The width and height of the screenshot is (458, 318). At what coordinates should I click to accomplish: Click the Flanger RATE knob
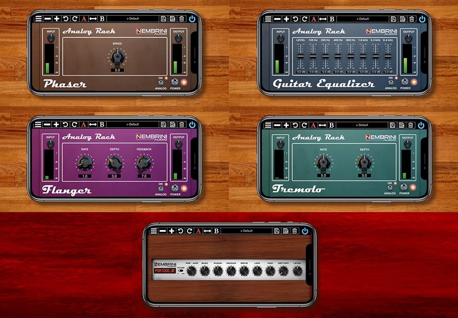(85, 163)
